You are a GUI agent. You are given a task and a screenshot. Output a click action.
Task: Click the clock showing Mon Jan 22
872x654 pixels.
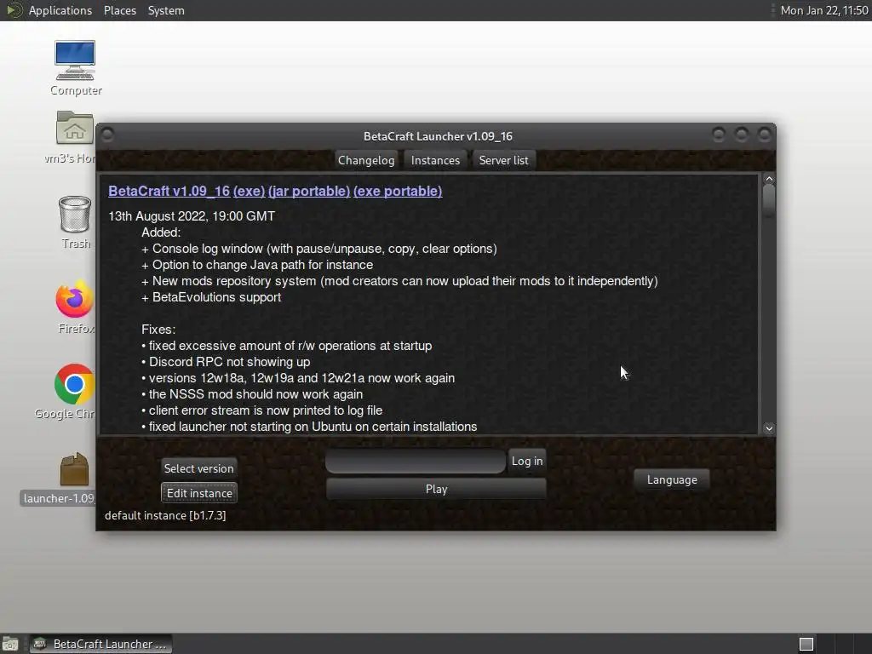pyautogui.click(x=824, y=10)
